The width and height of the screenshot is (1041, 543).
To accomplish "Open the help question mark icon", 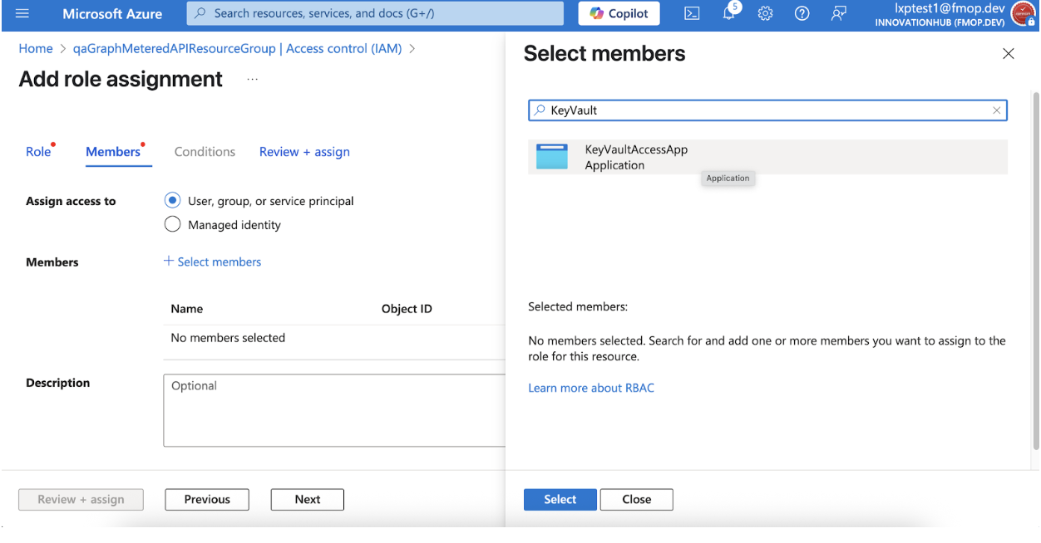I will [802, 14].
